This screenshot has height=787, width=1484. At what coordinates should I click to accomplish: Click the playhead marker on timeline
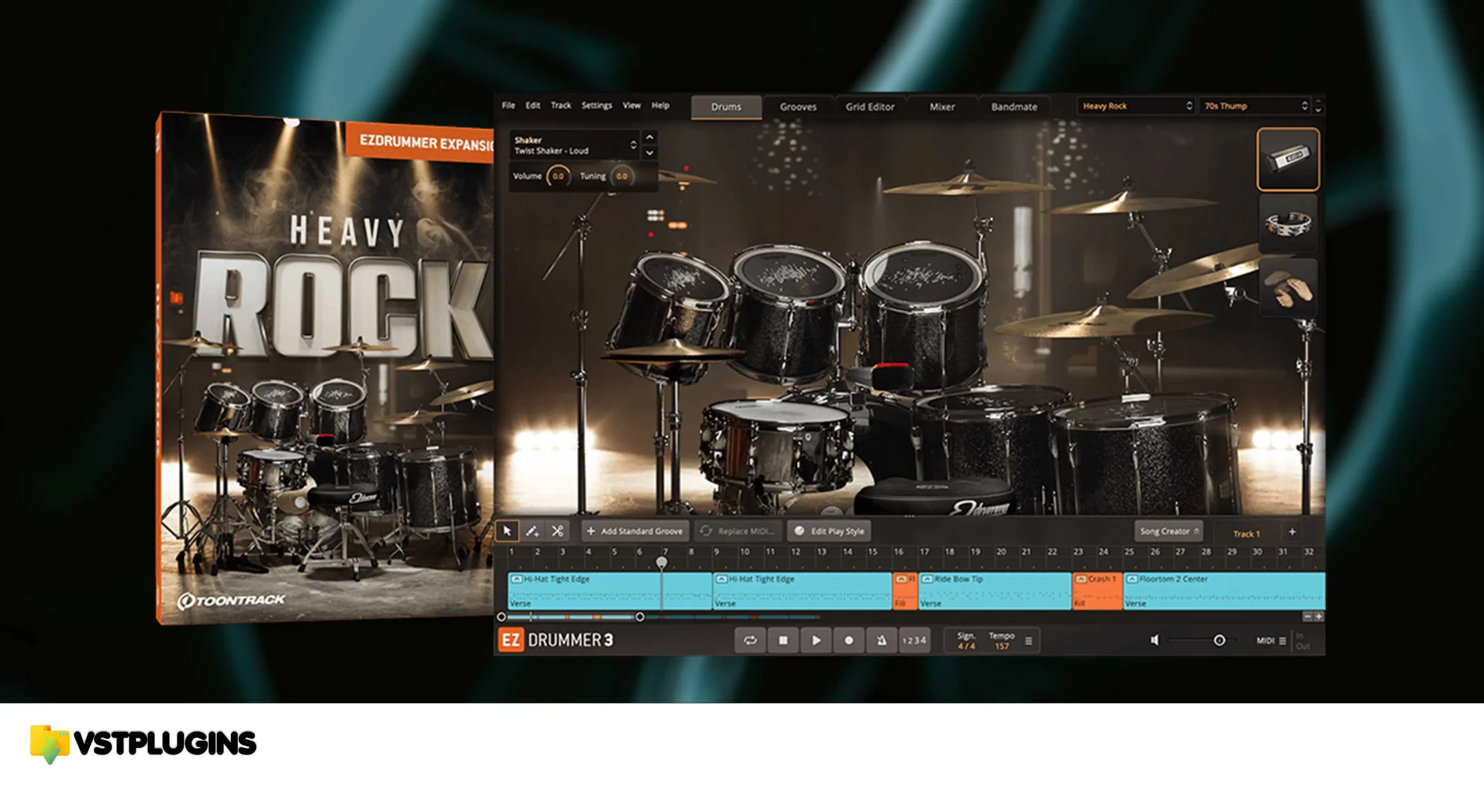point(661,563)
